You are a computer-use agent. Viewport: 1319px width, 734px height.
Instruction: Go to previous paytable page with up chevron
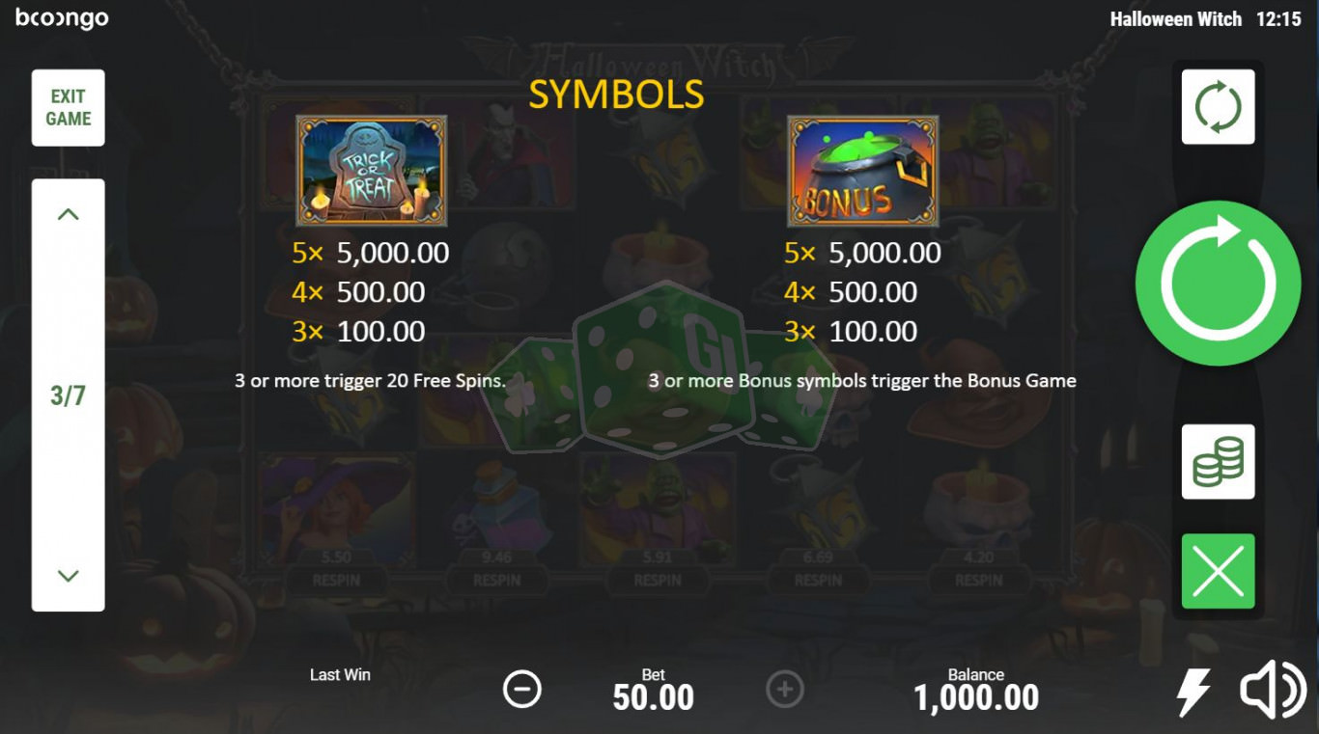click(68, 214)
